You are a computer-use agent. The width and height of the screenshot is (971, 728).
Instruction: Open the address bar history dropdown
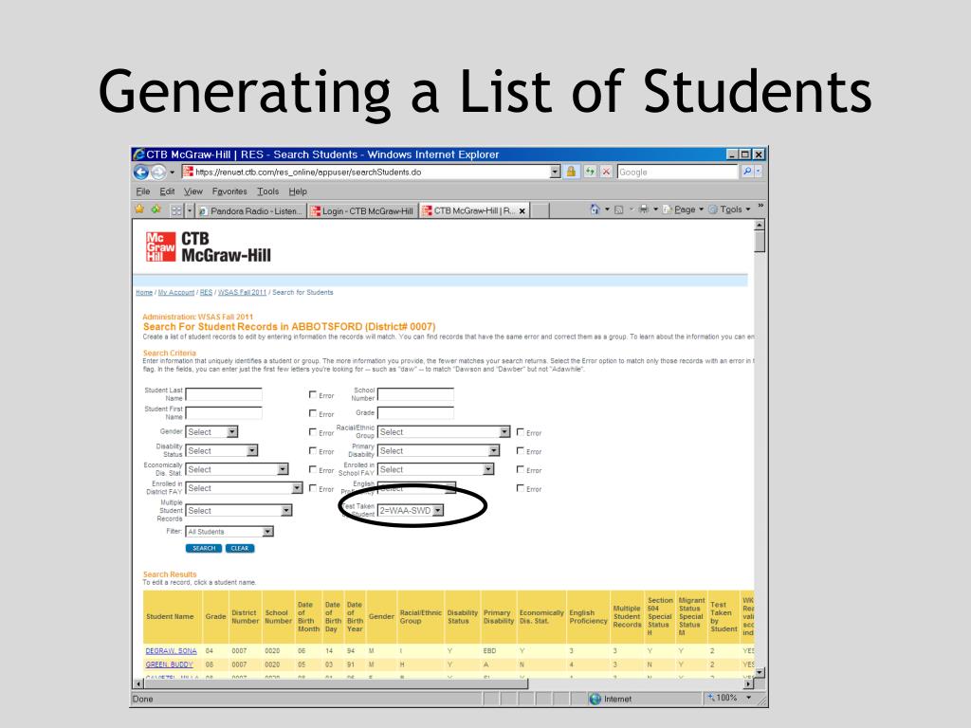pos(556,172)
